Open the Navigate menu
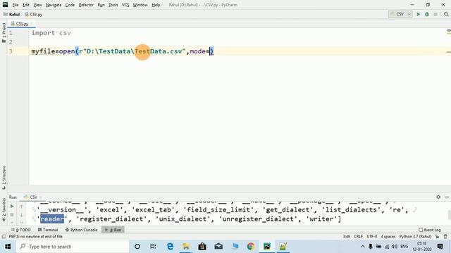 54,5
